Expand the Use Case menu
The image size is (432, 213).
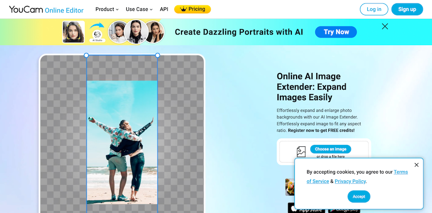(x=139, y=9)
